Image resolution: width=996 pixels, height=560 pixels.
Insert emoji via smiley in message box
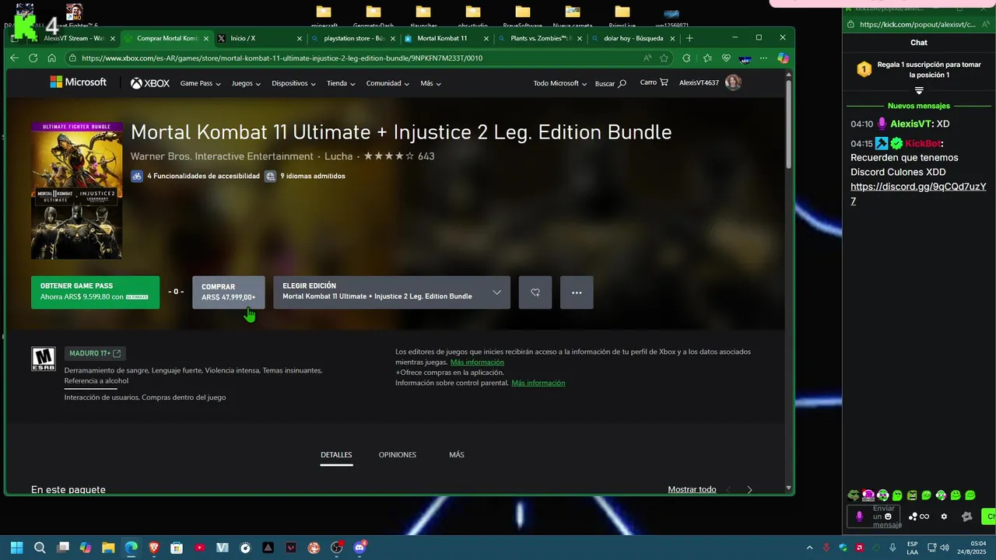click(889, 516)
